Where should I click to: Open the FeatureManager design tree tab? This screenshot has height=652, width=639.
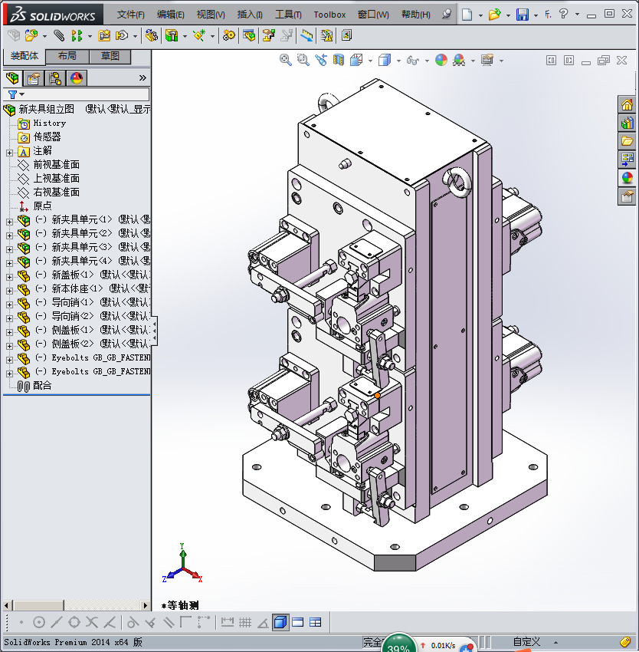pyautogui.click(x=12, y=78)
